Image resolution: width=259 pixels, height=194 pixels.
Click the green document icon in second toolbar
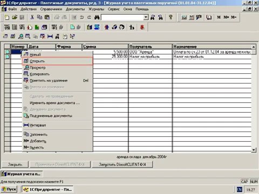pyautogui.click(x=37, y=27)
